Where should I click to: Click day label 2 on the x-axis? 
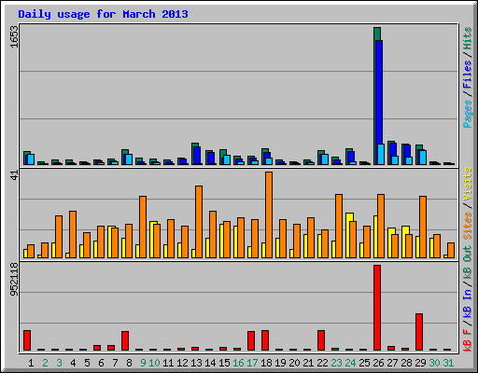pos(45,363)
